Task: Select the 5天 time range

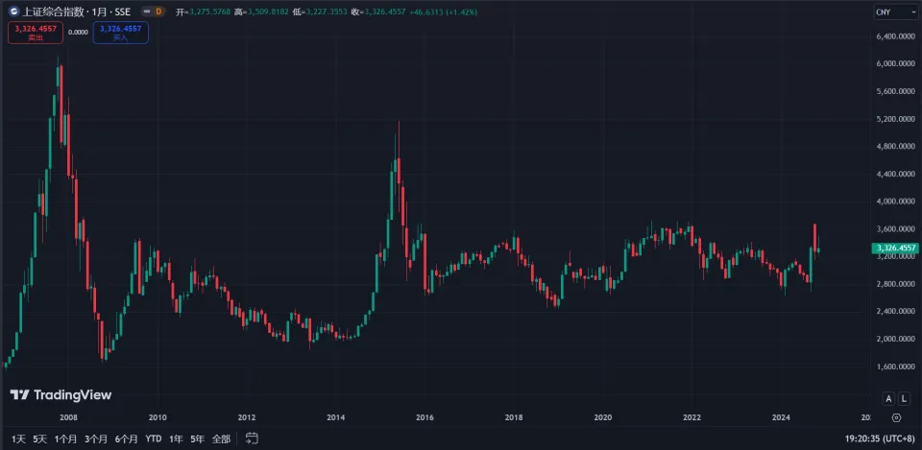Action: pyautogui.click(x=39, y=438)
